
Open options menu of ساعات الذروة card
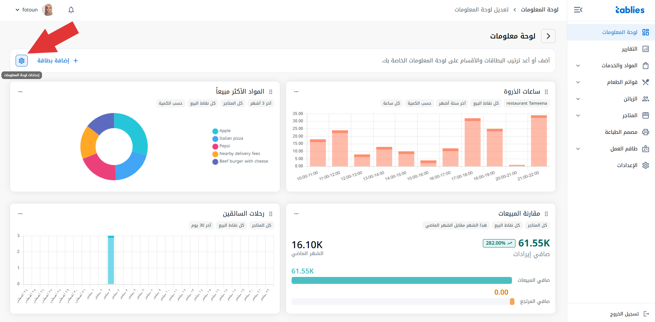[296, 92]
